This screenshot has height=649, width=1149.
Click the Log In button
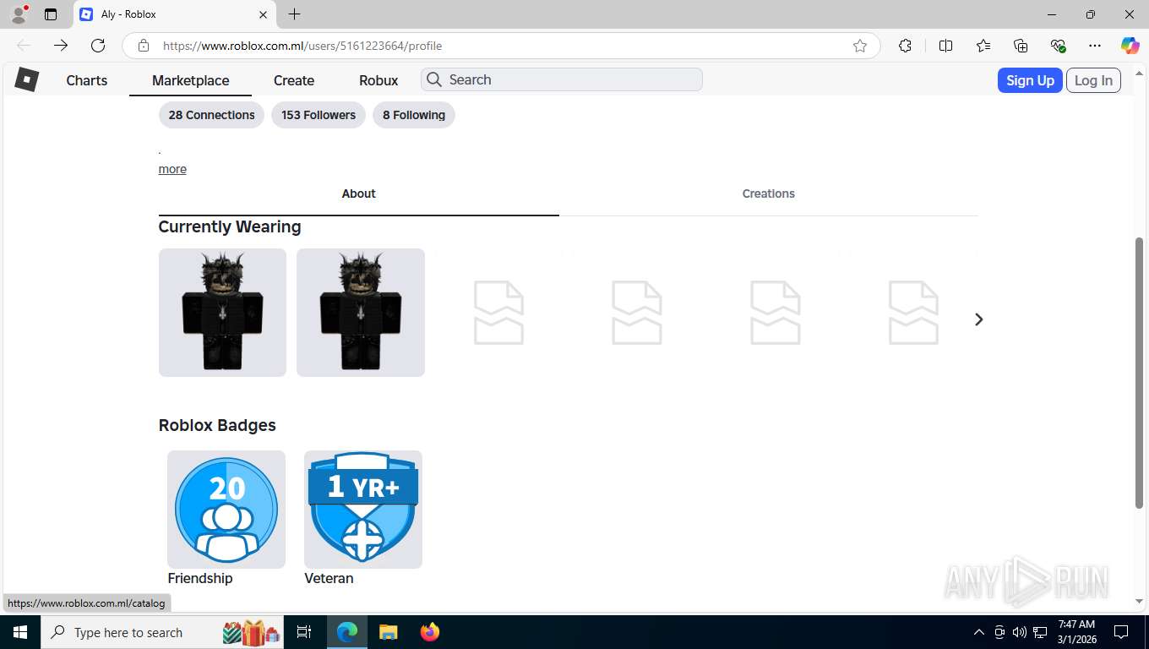coord(1093,80)
